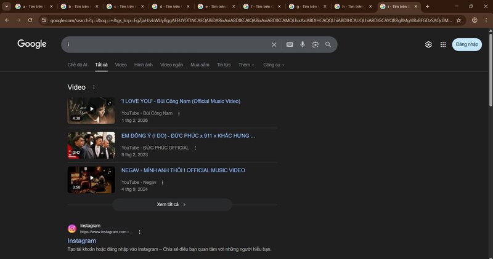
Task: Open EM ĐỒNG Ý (I DO) video link
Action: [x=188, y=135]
